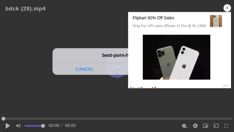Close the Flipkart ad popup
The height and width of the screenshot is (132, 234).
click(227, 8)
